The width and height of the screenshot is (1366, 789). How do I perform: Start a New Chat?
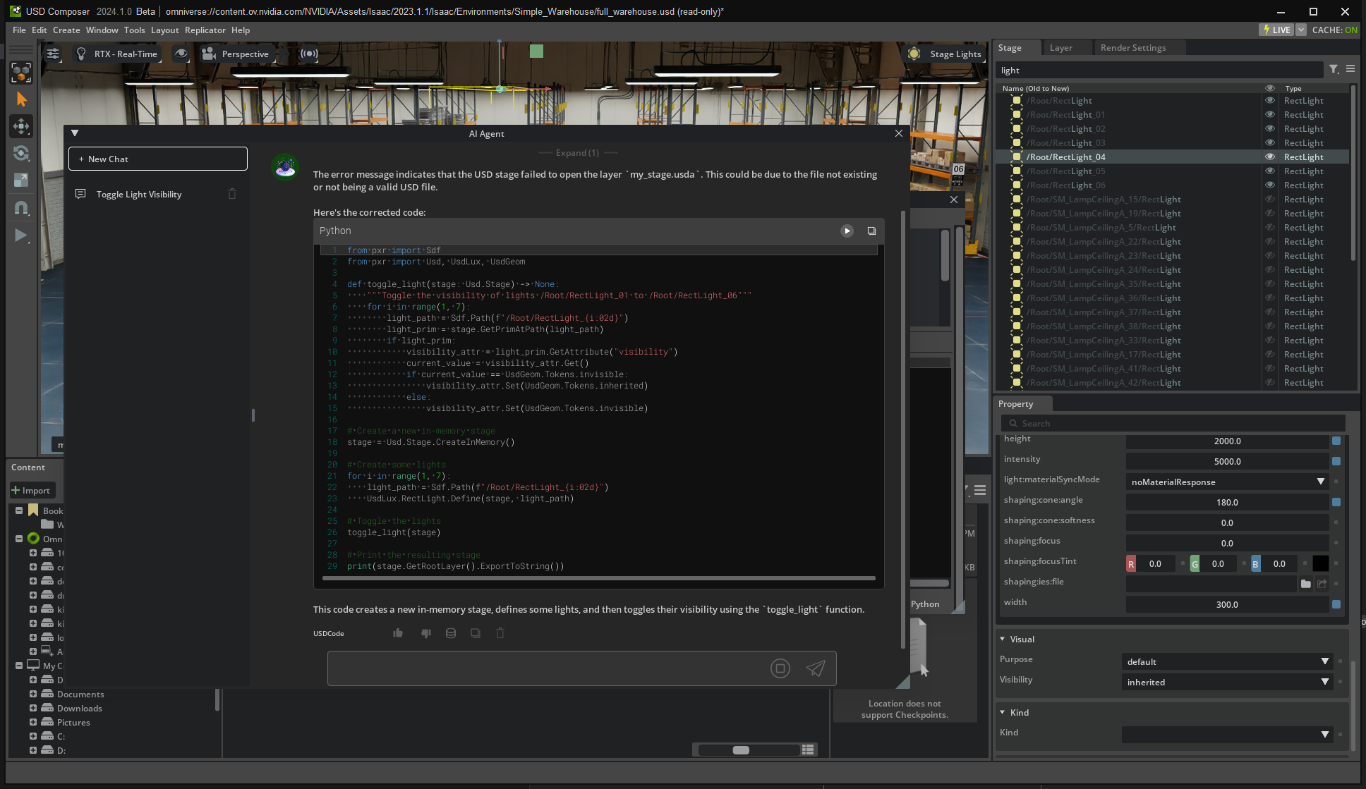158,159
